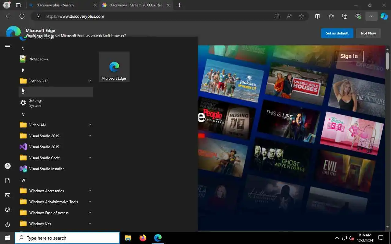Open Settings from the Start app list
Viewport: 391px width, 244px height.
coord(56,103)
